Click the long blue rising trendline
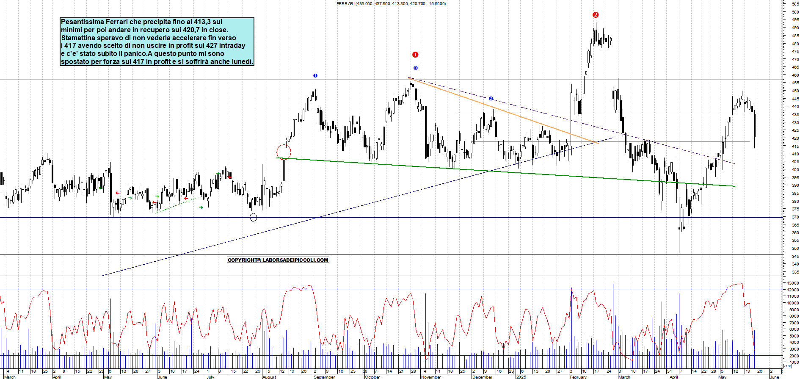This screenshot has height=379, width=800. (x=358, y=207)
